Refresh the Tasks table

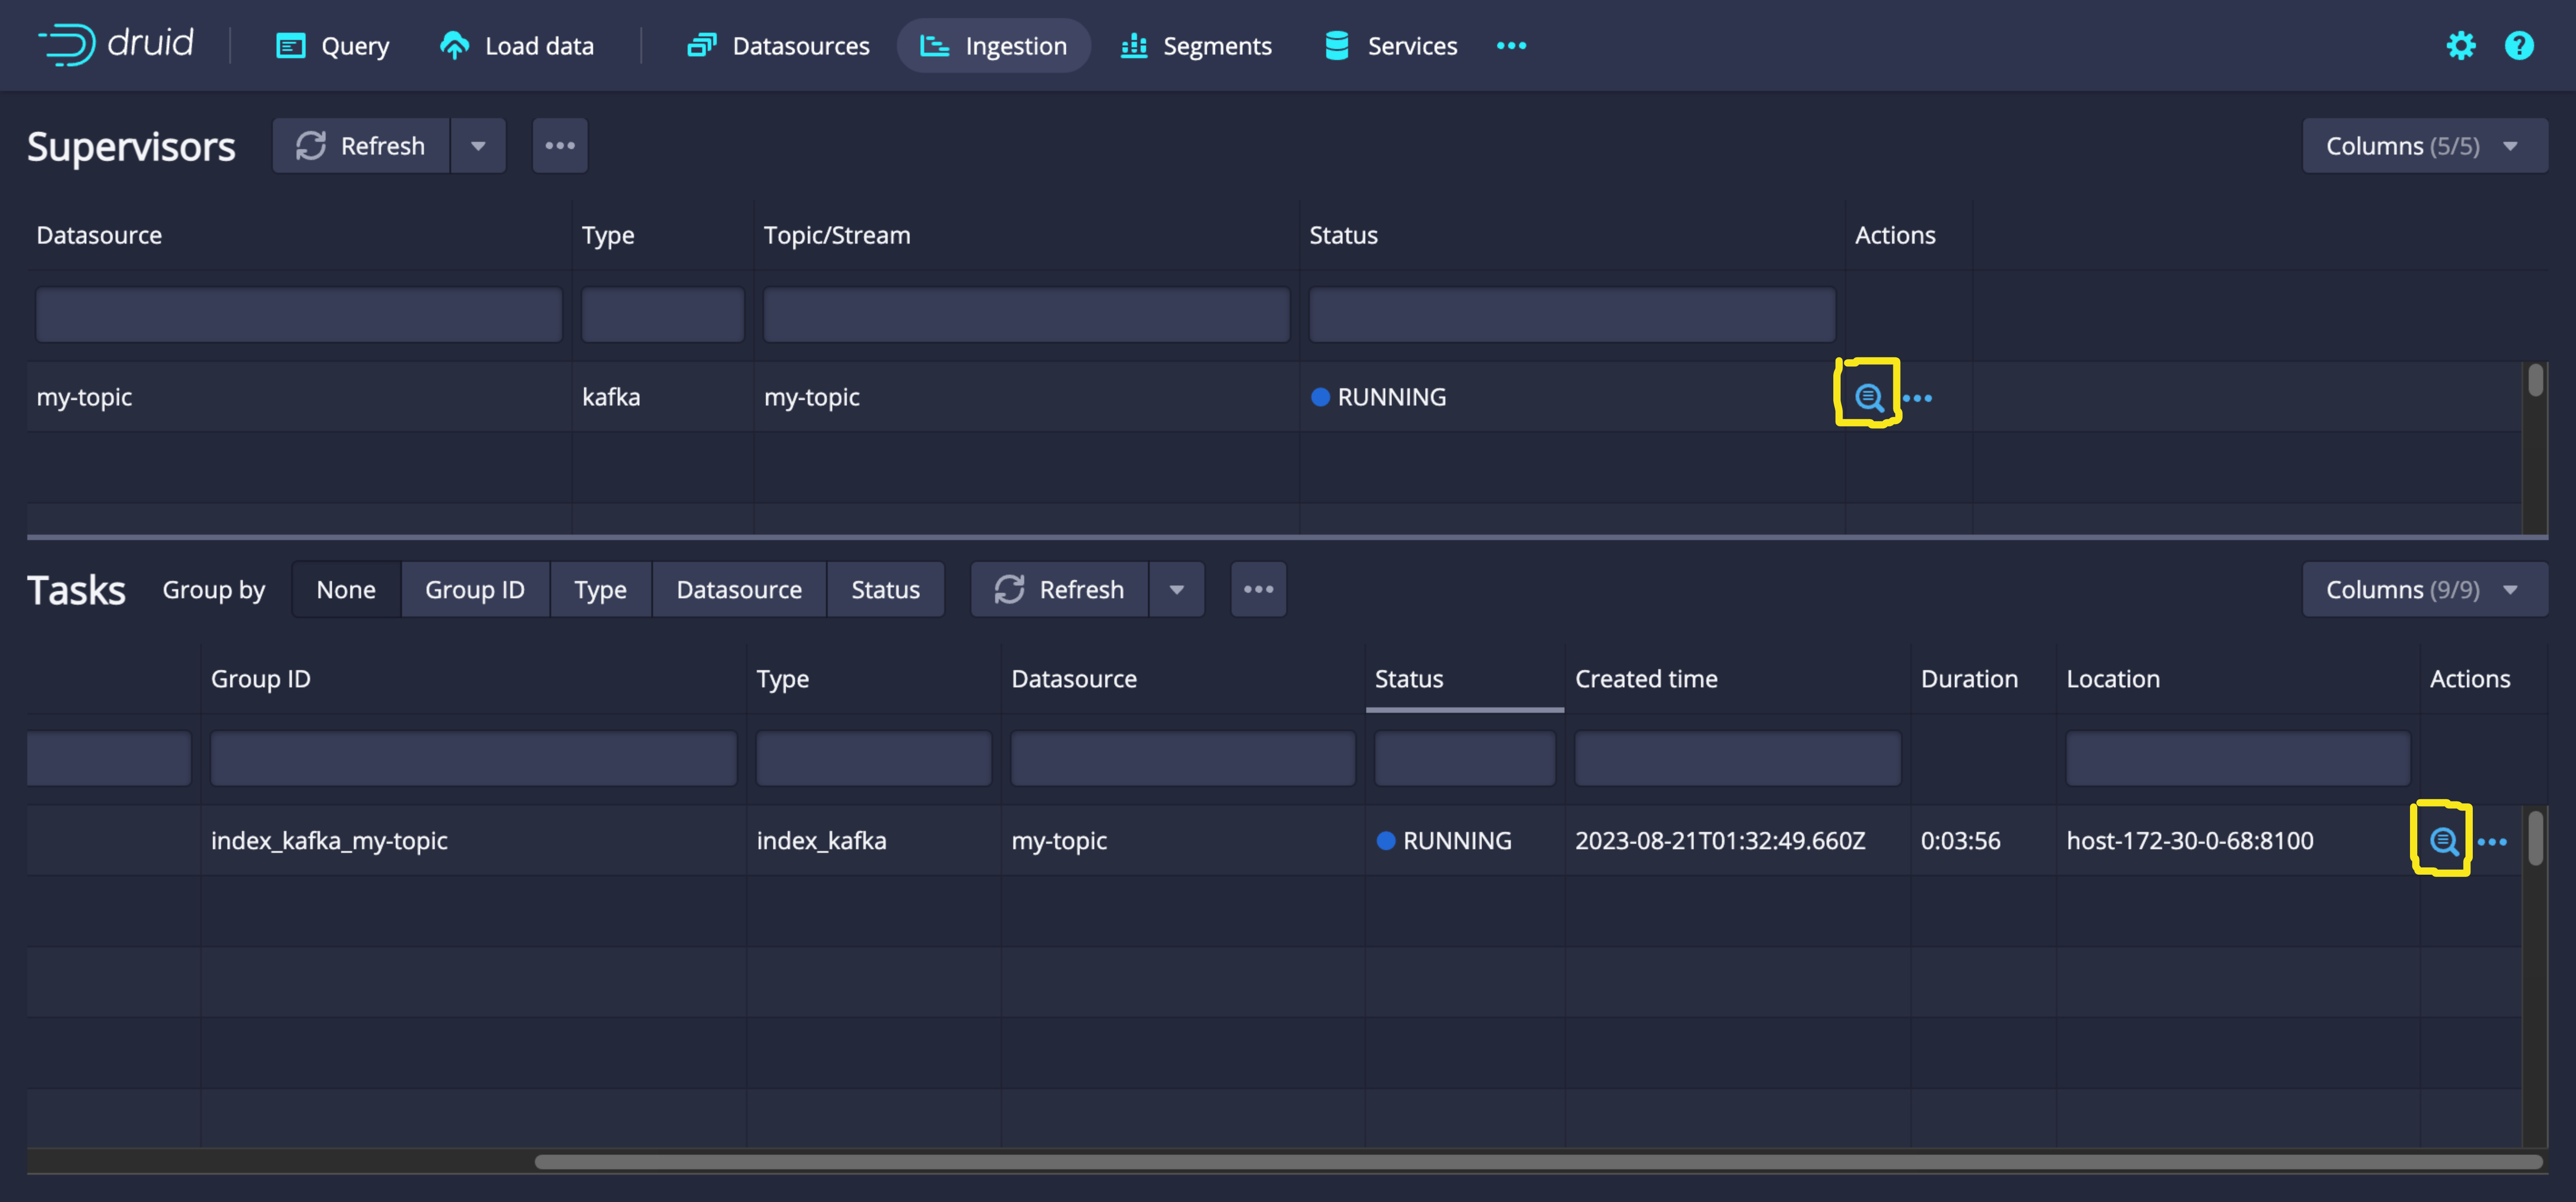click(x=1060, y=590)
